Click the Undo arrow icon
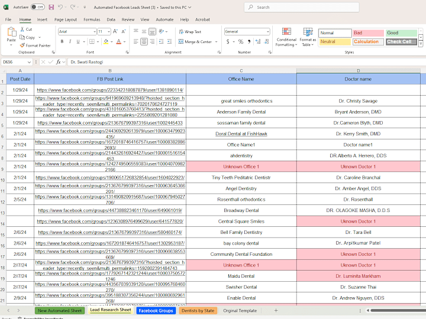Viewport: 426px width, 319px height. point(60,7)
